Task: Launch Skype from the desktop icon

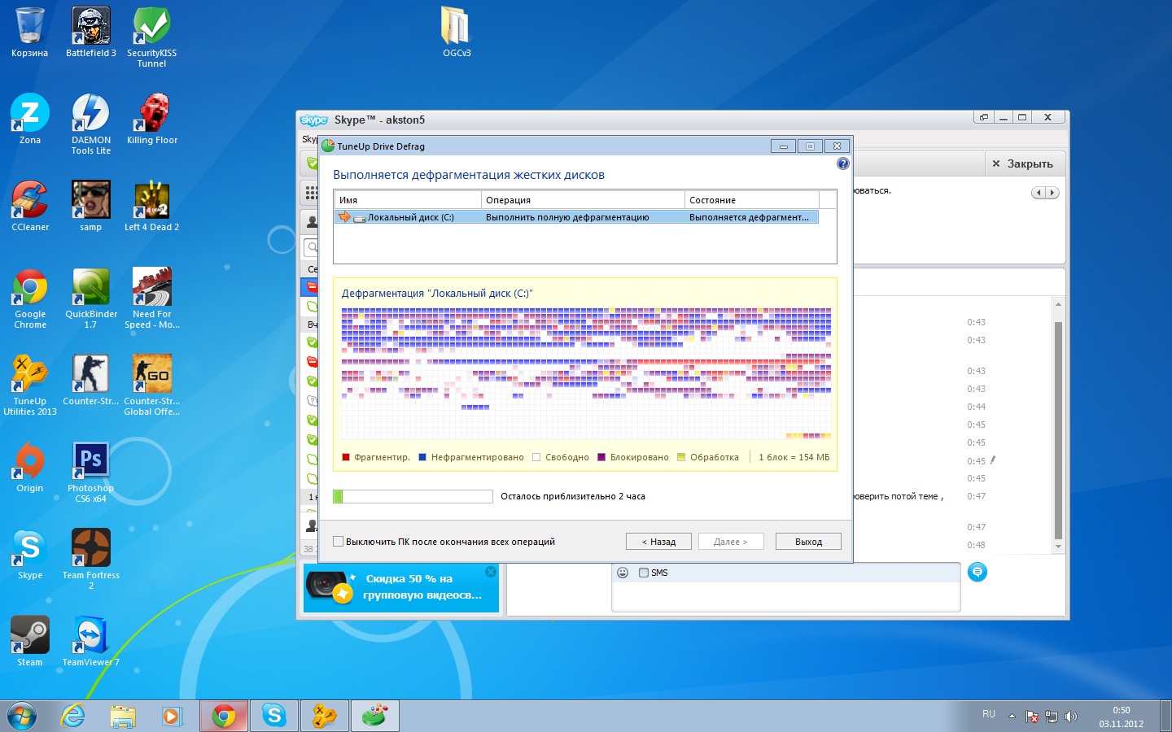Action: [x=29, y=555]
